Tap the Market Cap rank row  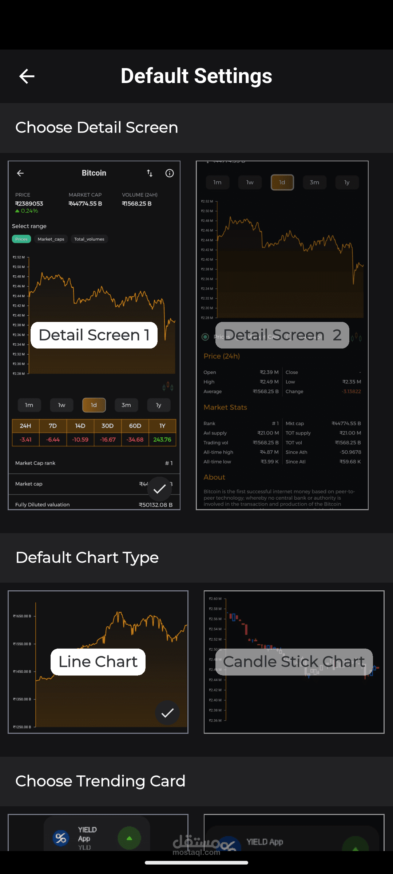point(94,463)
